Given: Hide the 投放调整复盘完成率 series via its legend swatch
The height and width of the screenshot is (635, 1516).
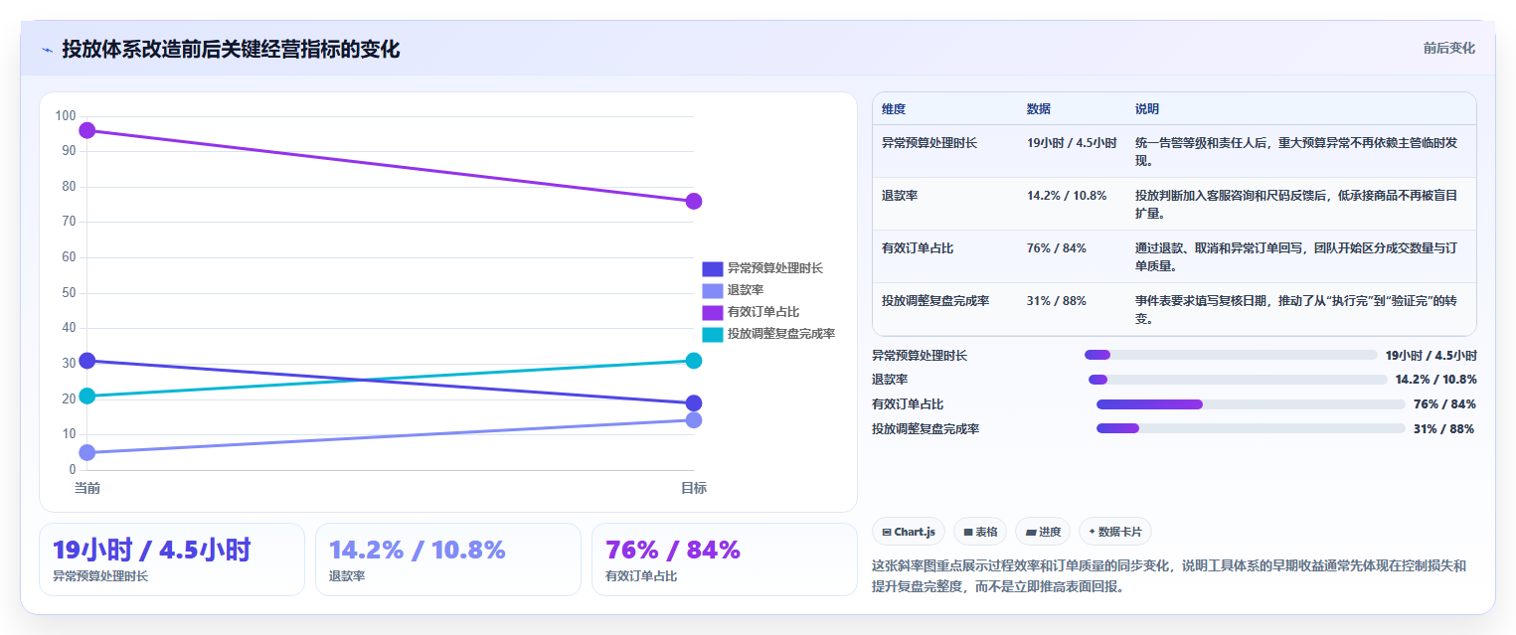Looking at the screenshot, I should click(x=713, y=334).
